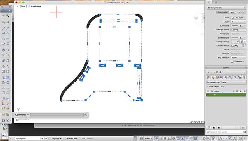This screenshot has height=141, width=248.
Task: Enable the Linetype generation checkbox
Action: pyautogui.click(x=232, y=62)
